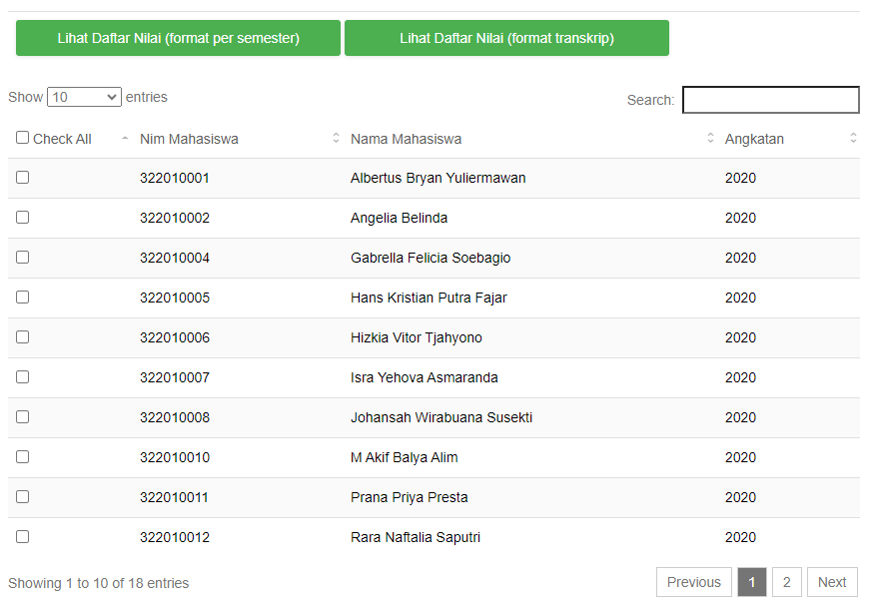Click Lihat Daftar Nilai format transkrip

(506, 38)
